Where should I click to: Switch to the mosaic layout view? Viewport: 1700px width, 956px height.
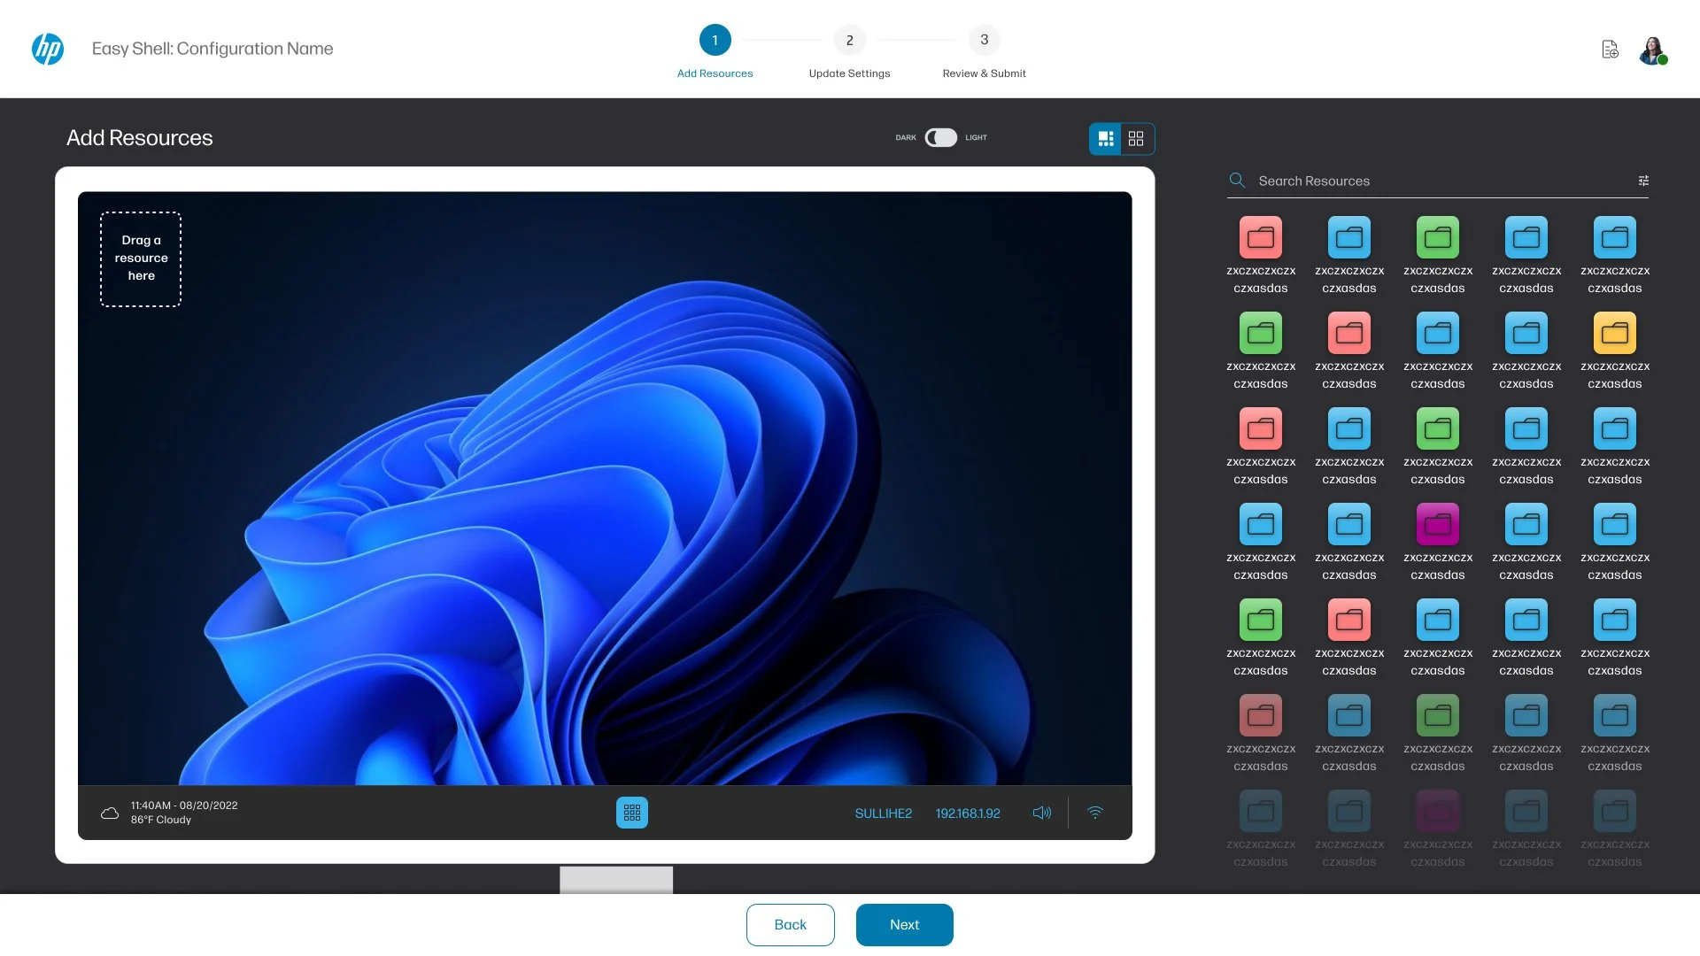[x=1105, y=139]
